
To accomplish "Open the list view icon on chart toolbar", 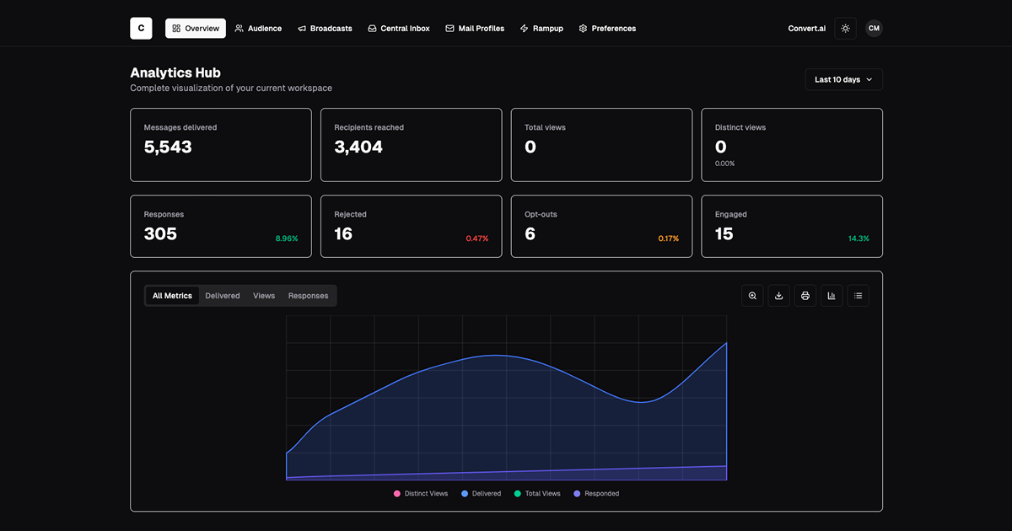I will [858, 296].
